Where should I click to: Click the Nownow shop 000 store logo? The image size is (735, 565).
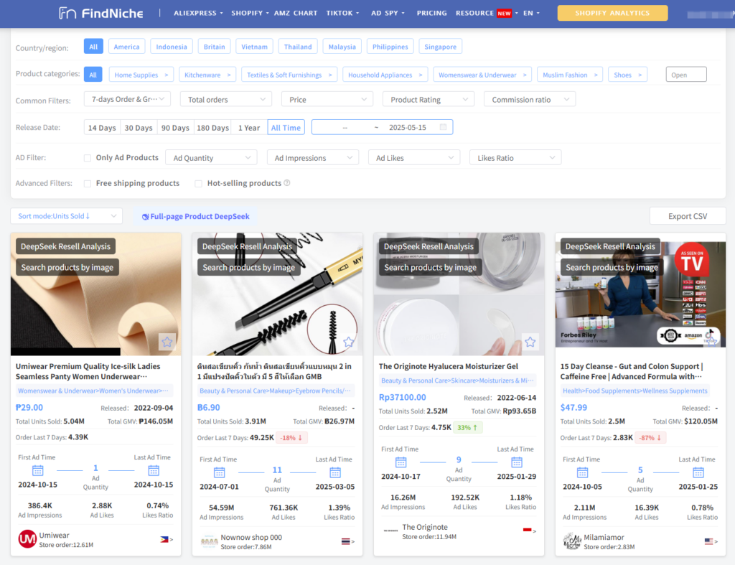(209, 541)
